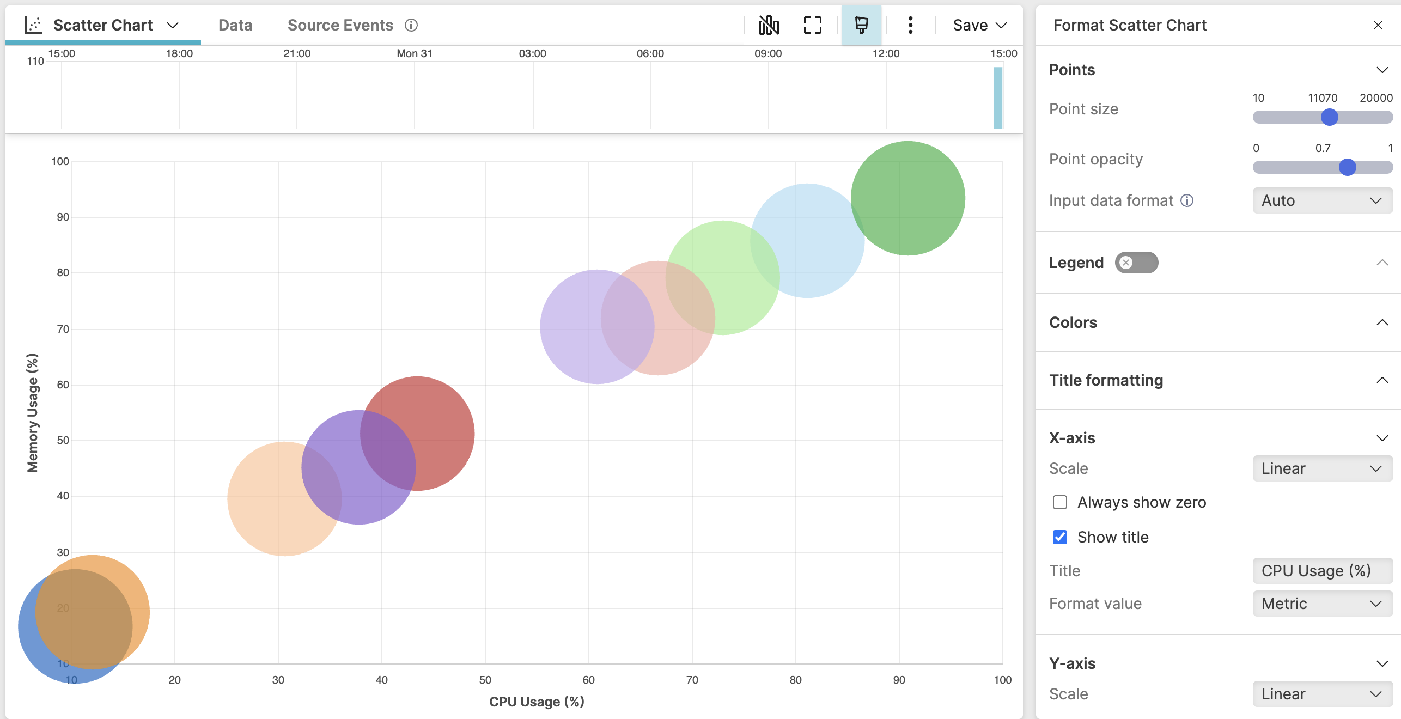Check the Always show zero checkbox

pyautogui.click(x=1059, y=502)
